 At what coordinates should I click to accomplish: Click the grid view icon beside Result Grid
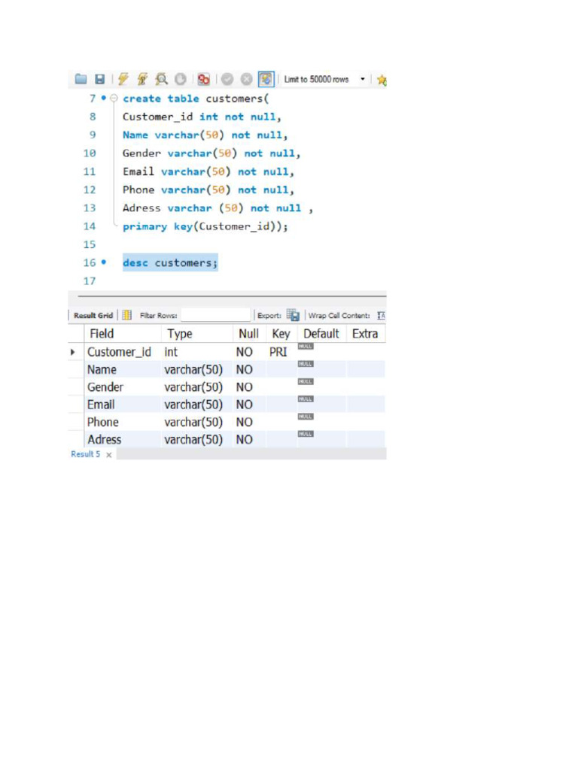coord(126,315)
